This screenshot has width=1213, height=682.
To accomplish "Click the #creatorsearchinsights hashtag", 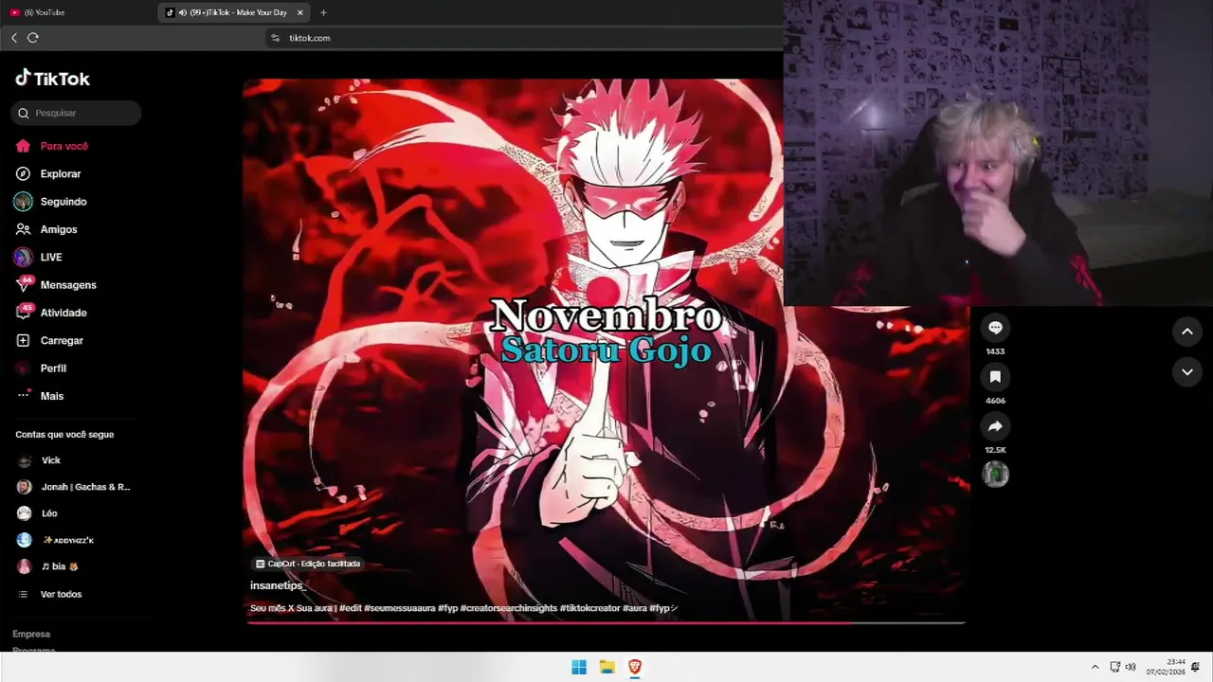I will coord(509,608).
